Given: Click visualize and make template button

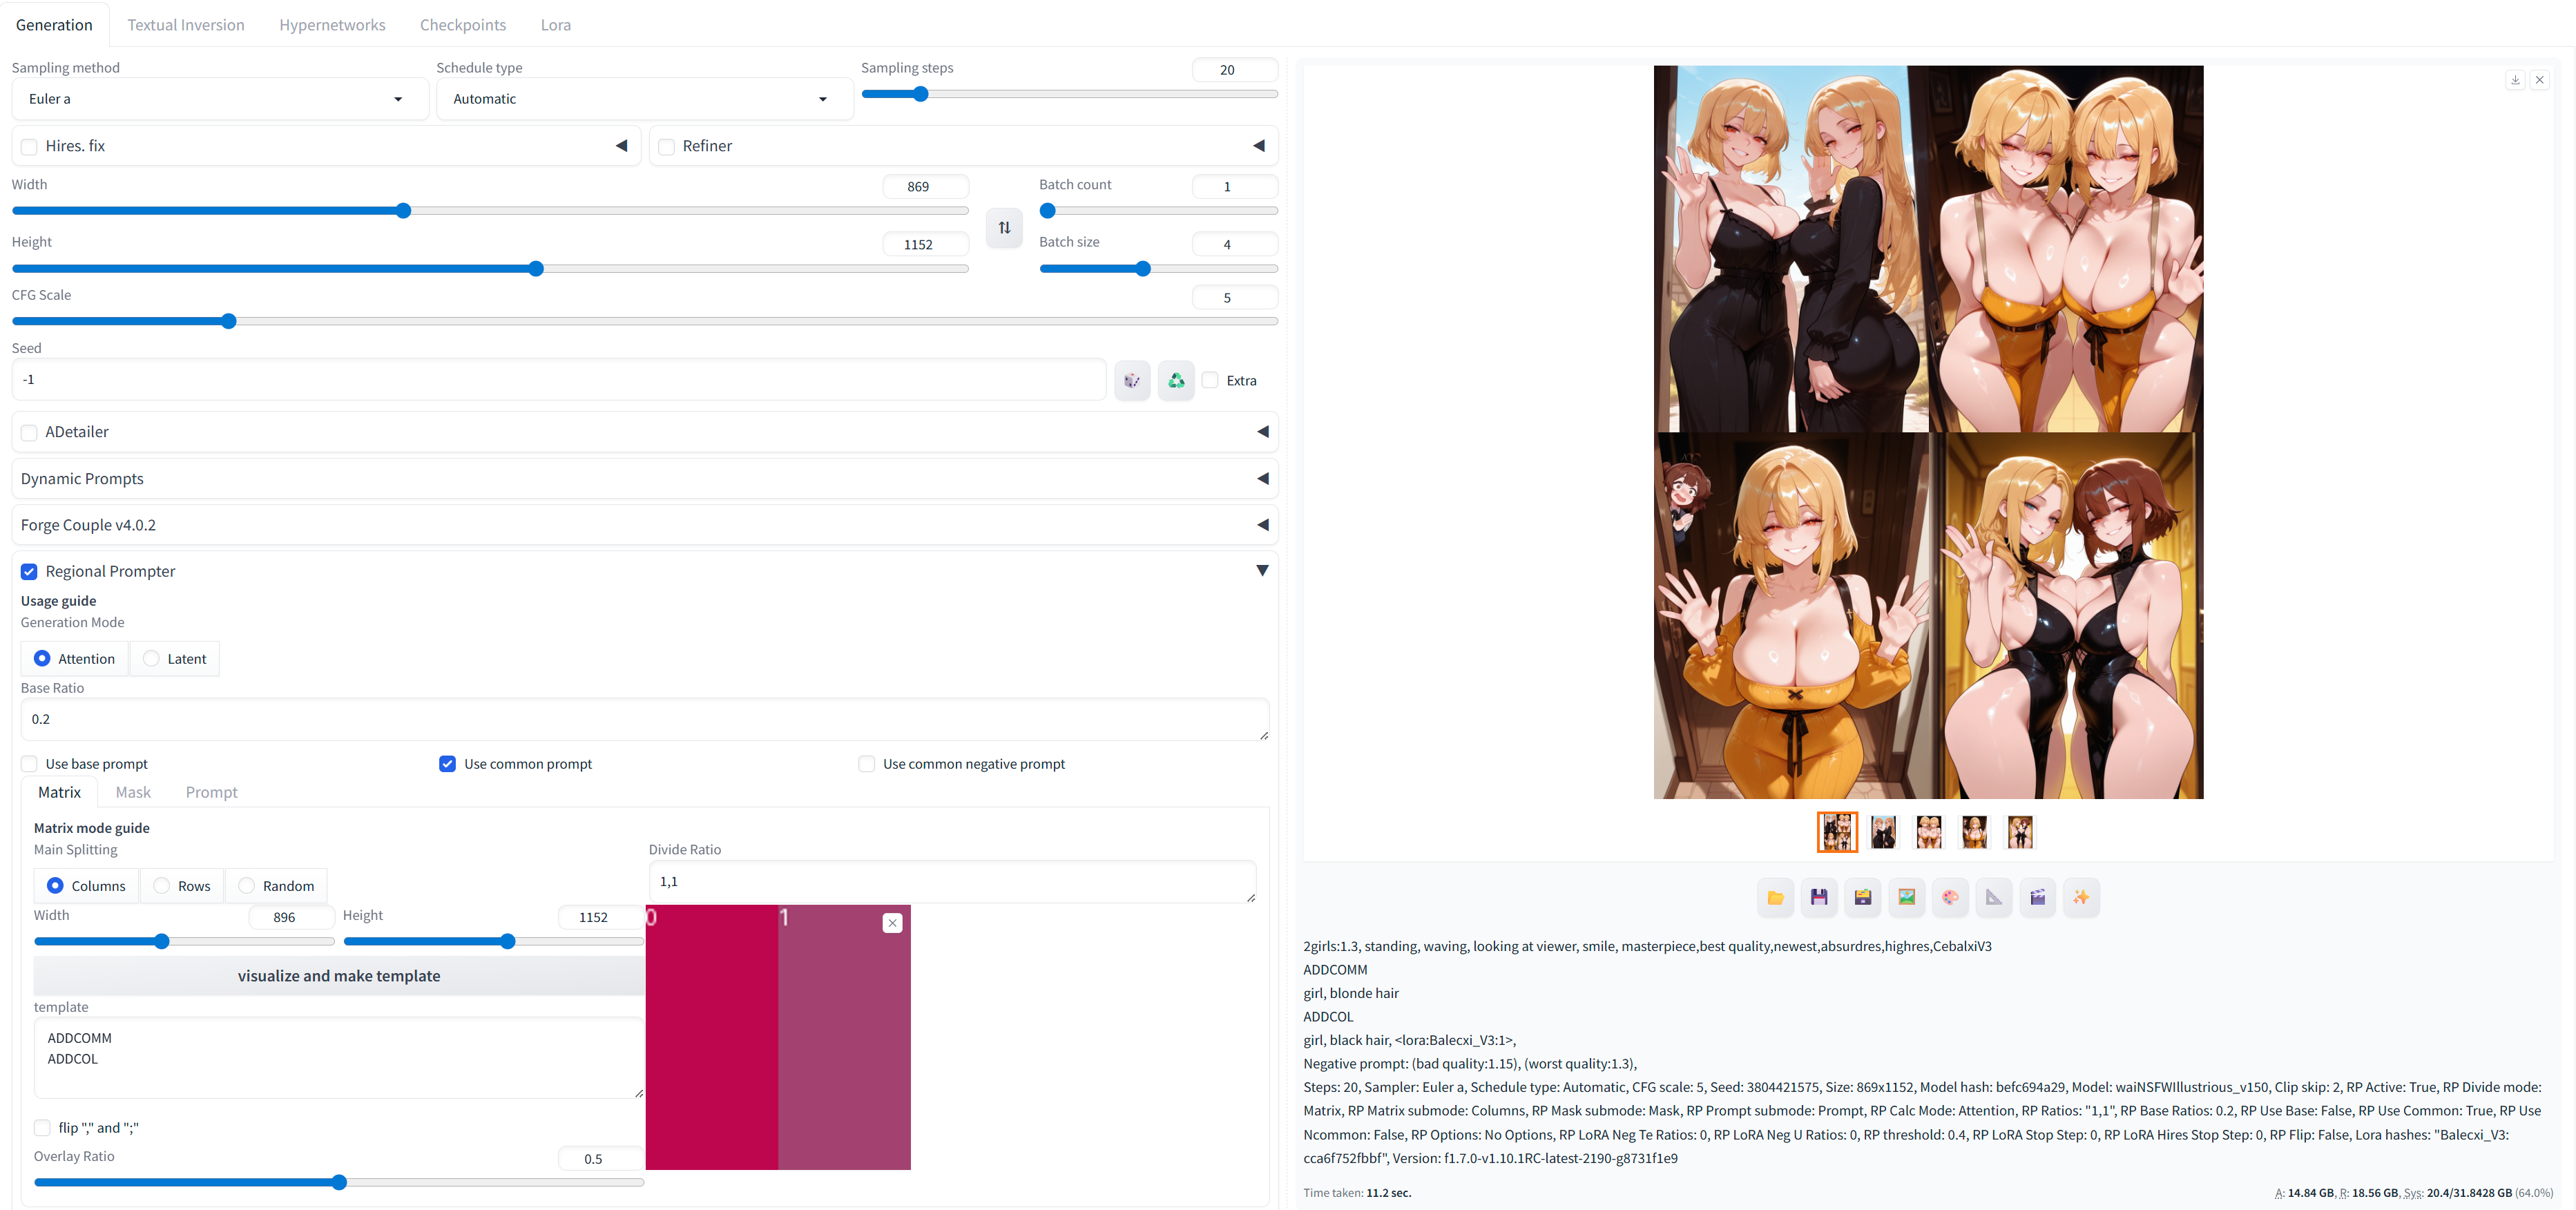Looking at the screenshot, I should 339,976.
